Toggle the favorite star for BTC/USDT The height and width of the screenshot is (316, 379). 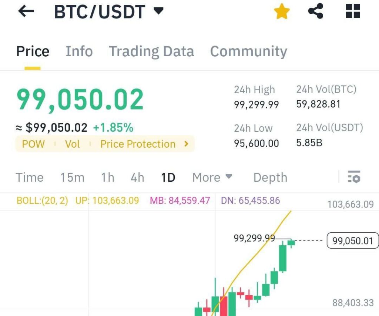click(x=282, y=11)
